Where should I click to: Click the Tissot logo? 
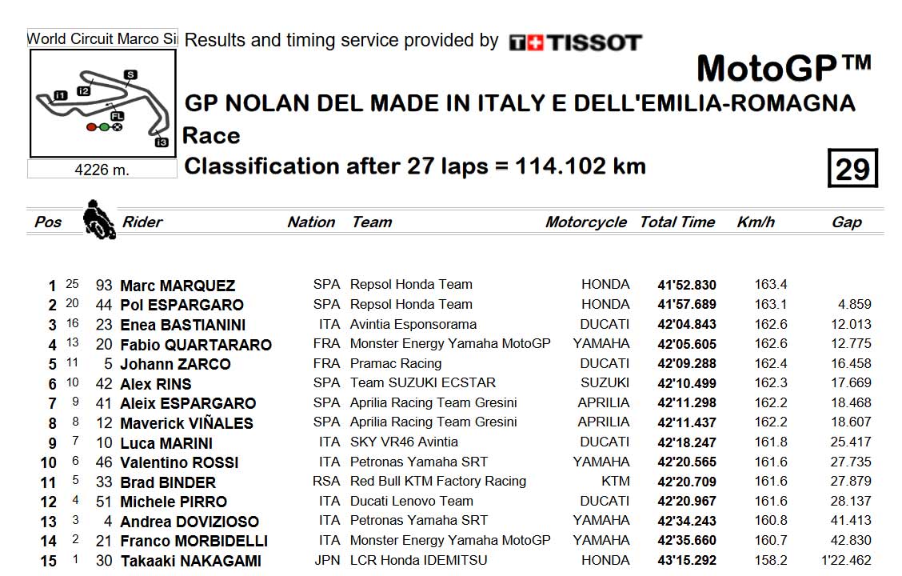tap(575, 42)
